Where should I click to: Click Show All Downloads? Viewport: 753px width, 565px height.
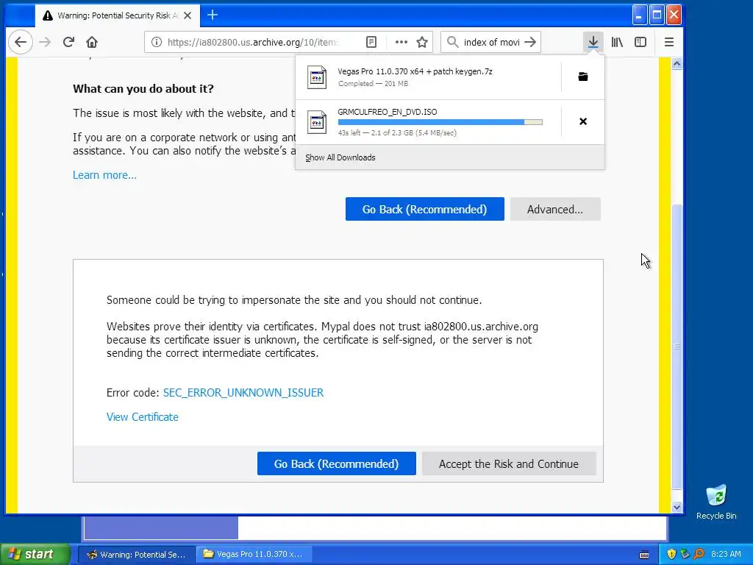click(x=340, y=157)
